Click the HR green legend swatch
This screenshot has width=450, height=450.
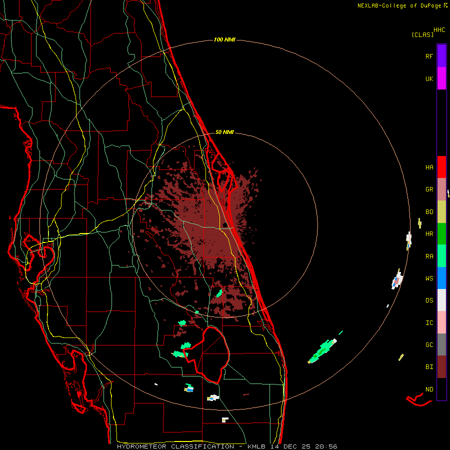pos(441,234)
